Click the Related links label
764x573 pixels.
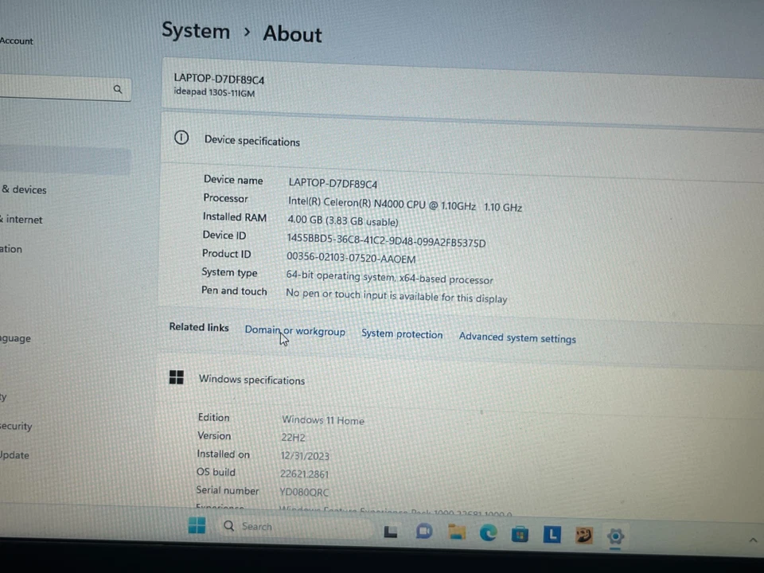[199, 327]
